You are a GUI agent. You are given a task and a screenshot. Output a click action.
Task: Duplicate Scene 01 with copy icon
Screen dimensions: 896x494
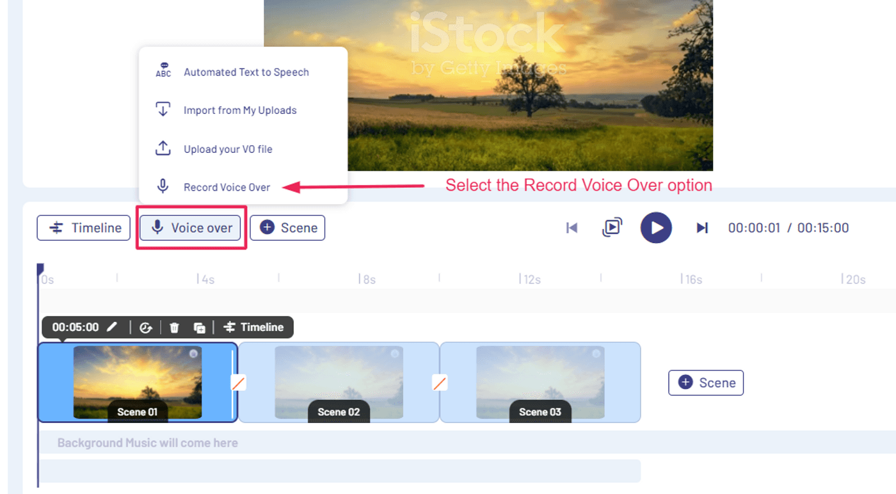point(200,328)
